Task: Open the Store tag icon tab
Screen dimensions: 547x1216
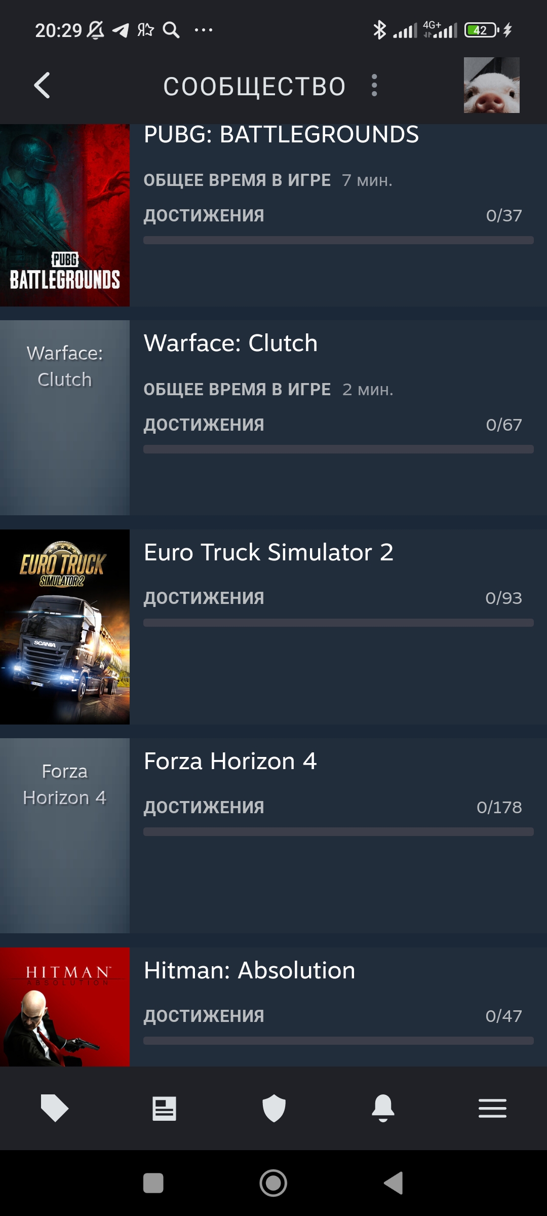Action: 55,1108
